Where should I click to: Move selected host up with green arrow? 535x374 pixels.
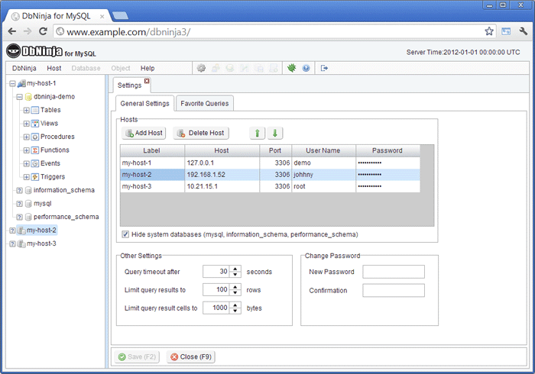pos(258,133)
